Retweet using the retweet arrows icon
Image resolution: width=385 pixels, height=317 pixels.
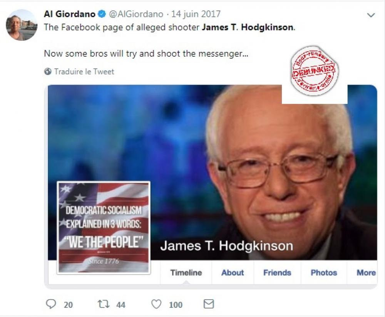pyautogui.click(x=104, y=304)
